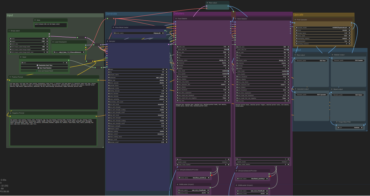Toggle noise_mask off in the Face Detailer
Viewport: 370px width, 196px height.
(228, 71)
